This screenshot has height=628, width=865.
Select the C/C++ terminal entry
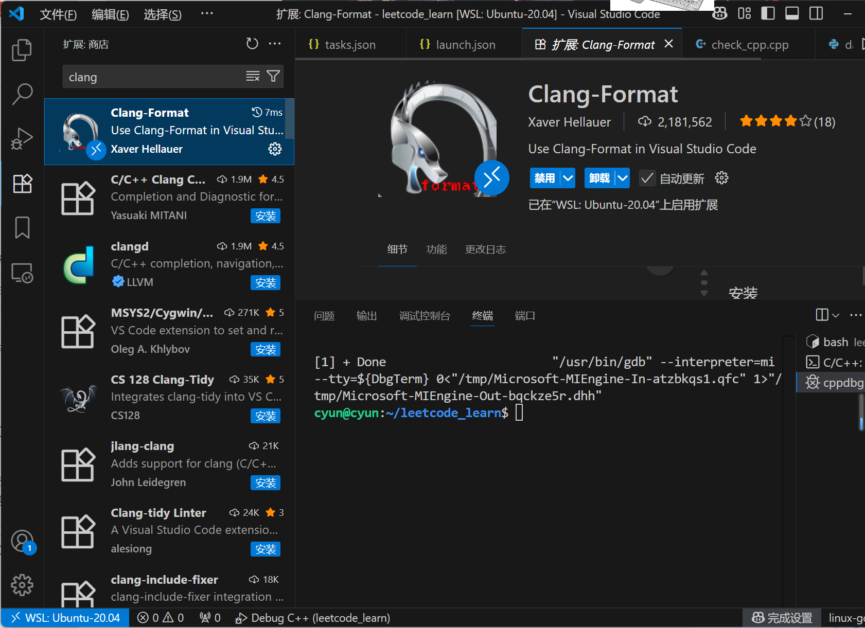835,363
